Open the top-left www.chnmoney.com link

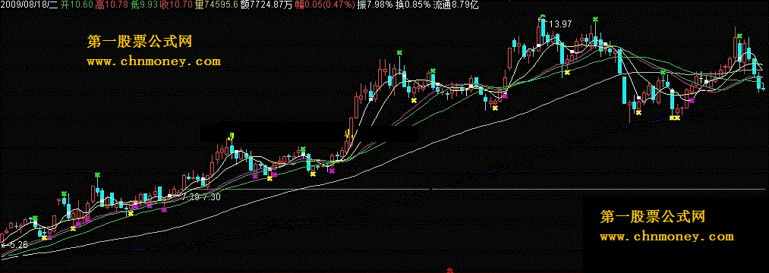pyautogui.click(x=154, y=61)
